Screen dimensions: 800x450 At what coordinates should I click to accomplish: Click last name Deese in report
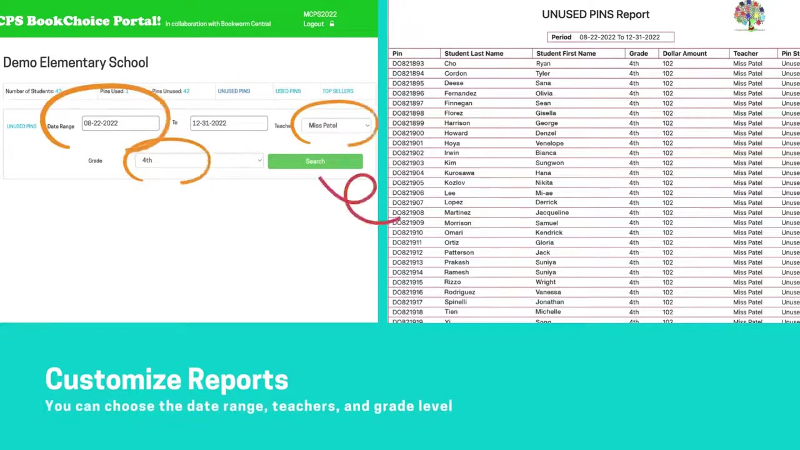(454, 83)
